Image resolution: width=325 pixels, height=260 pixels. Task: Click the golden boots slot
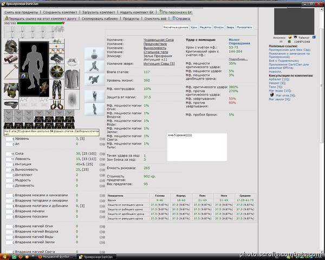tap(57, 105)
